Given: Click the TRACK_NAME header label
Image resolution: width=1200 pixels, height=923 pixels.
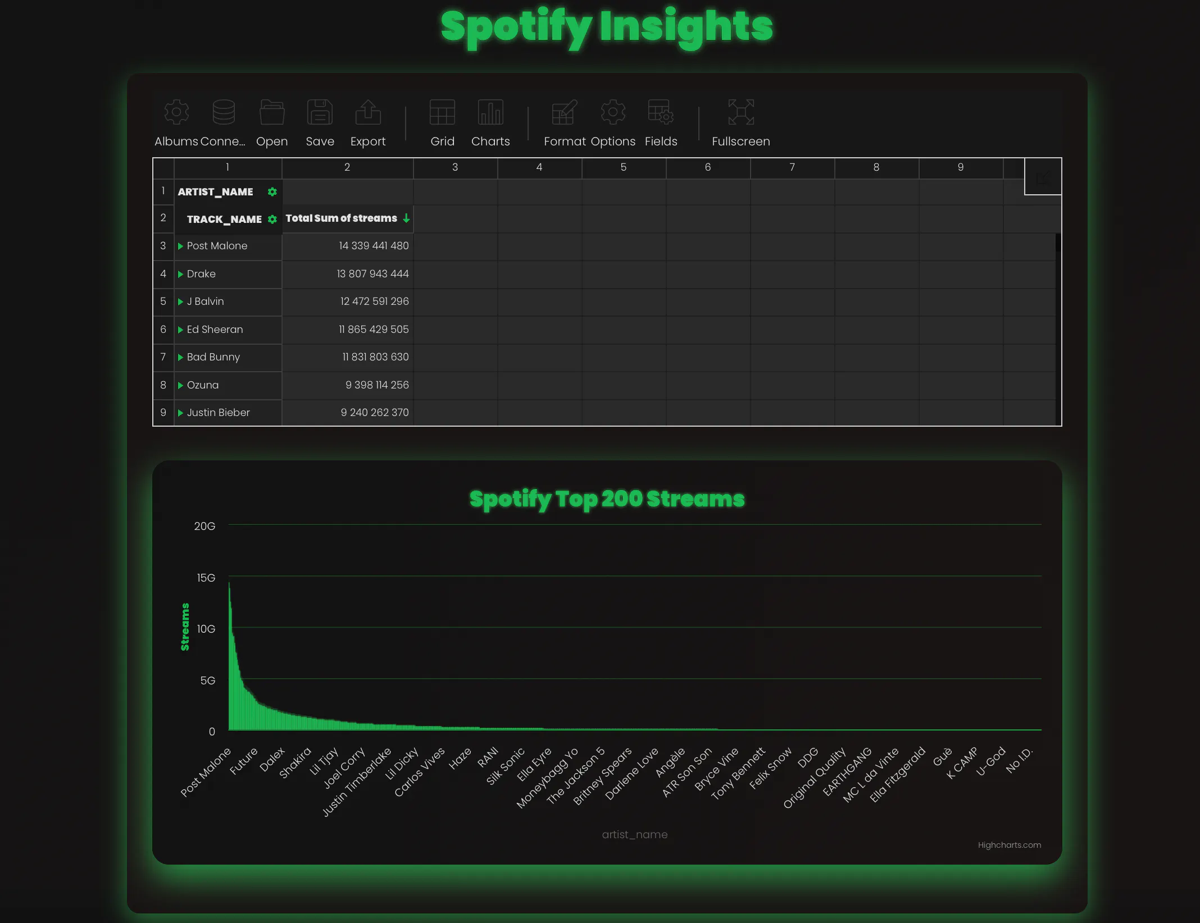Looking at the screenshot, I should point(224,220).
